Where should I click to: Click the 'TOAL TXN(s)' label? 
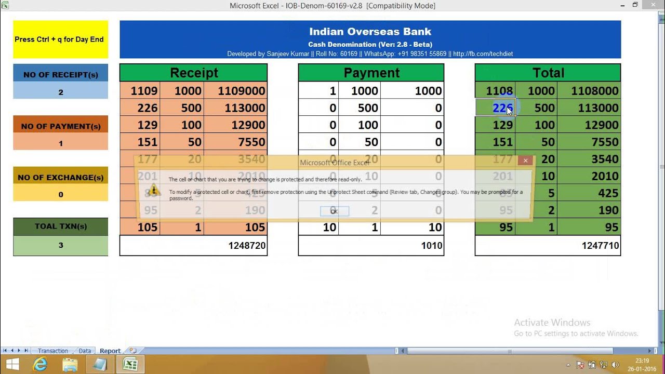pyautogui.click(x=61, y=227)
